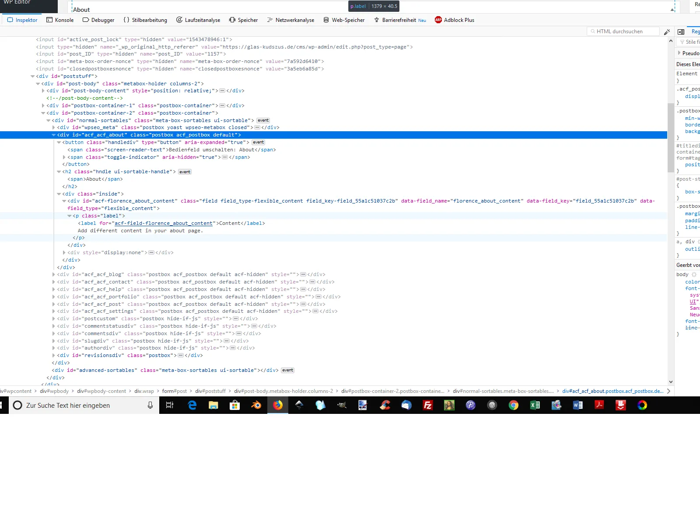Open the Netzwerkanalyse tab

(290, 20)
